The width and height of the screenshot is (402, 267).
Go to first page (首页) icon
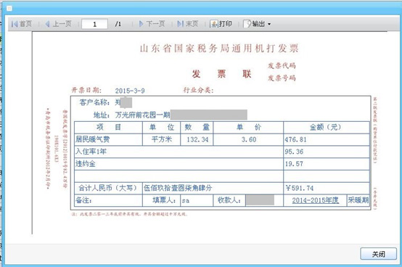15,24
